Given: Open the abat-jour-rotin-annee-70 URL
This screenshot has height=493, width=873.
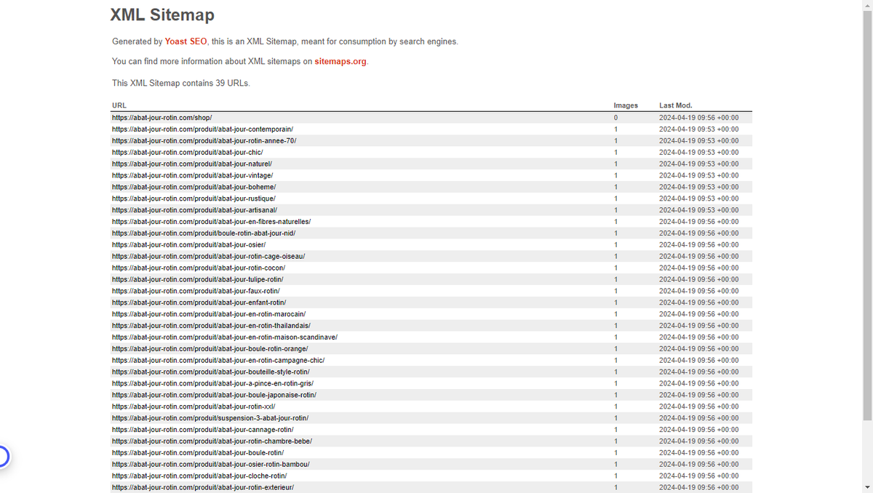Looking at the screenshot, I should point(204,140).
